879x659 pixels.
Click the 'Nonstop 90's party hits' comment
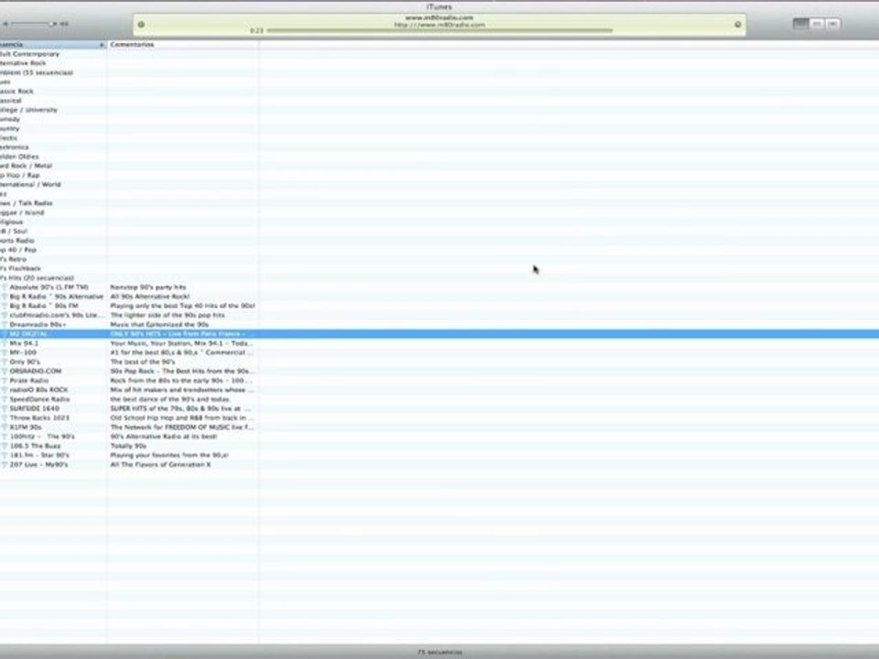[x=148, y=286]
